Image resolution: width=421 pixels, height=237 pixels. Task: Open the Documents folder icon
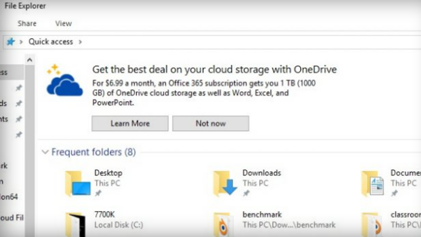tap(373, 184)
